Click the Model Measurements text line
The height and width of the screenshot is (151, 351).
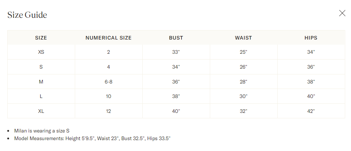[92, 138]
